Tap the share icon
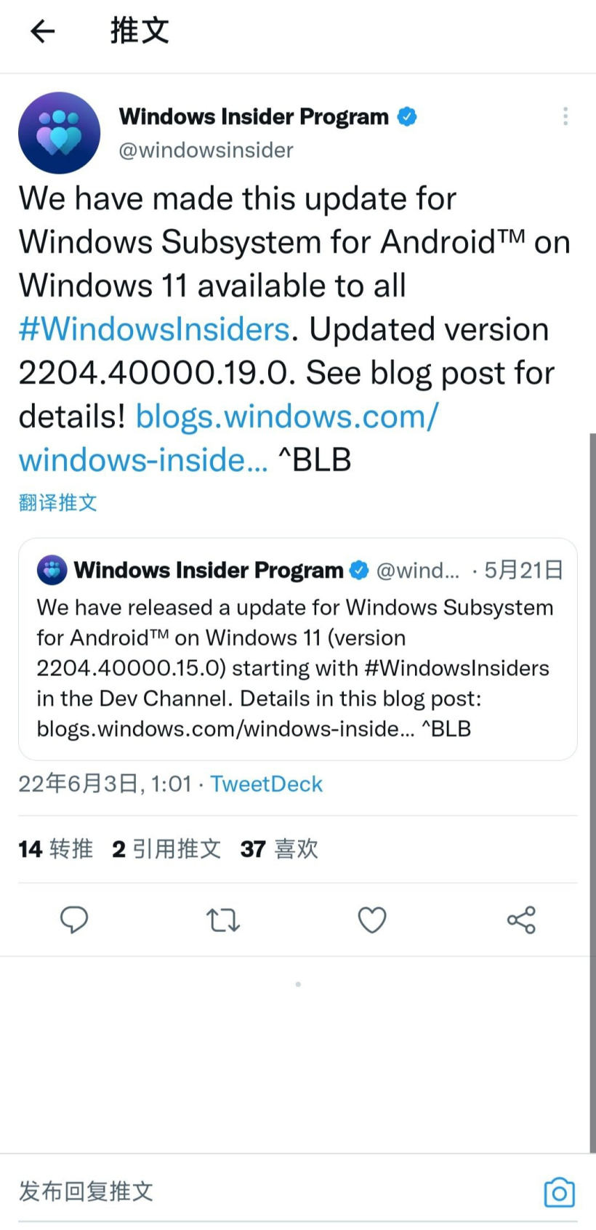The height and width of the screenshot is (1230, 596). click(521, 920)
